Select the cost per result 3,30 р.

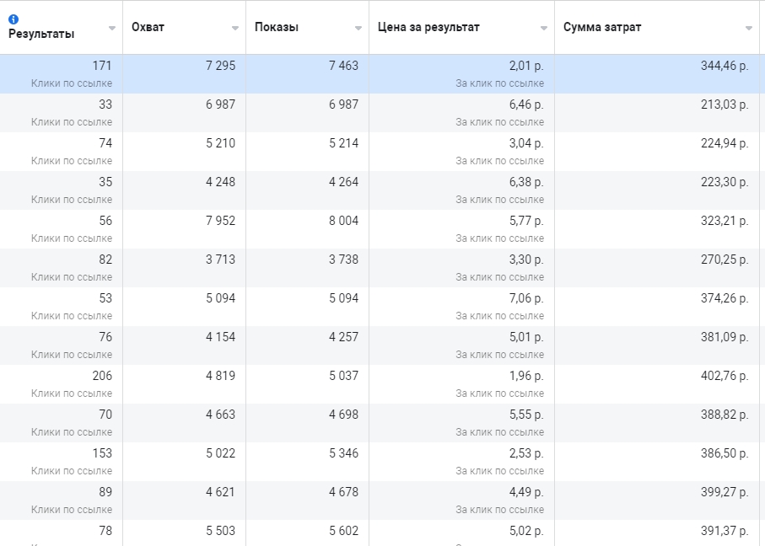click(x=526, y=260)
